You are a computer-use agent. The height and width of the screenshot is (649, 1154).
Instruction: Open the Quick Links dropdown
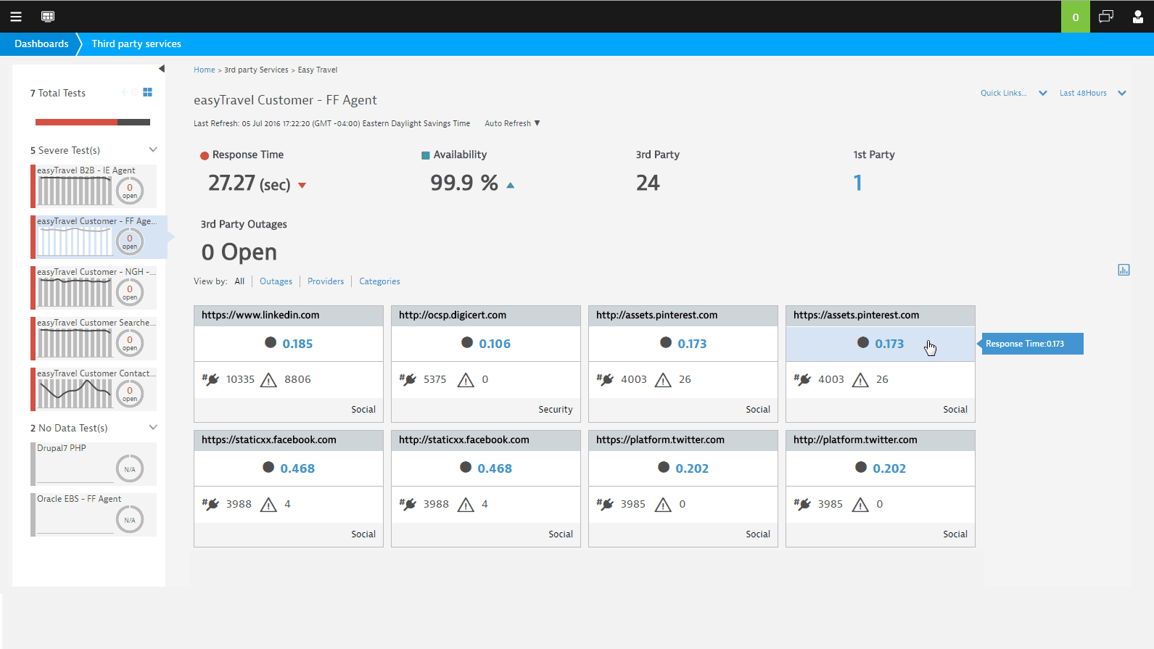coord(1013,93)
